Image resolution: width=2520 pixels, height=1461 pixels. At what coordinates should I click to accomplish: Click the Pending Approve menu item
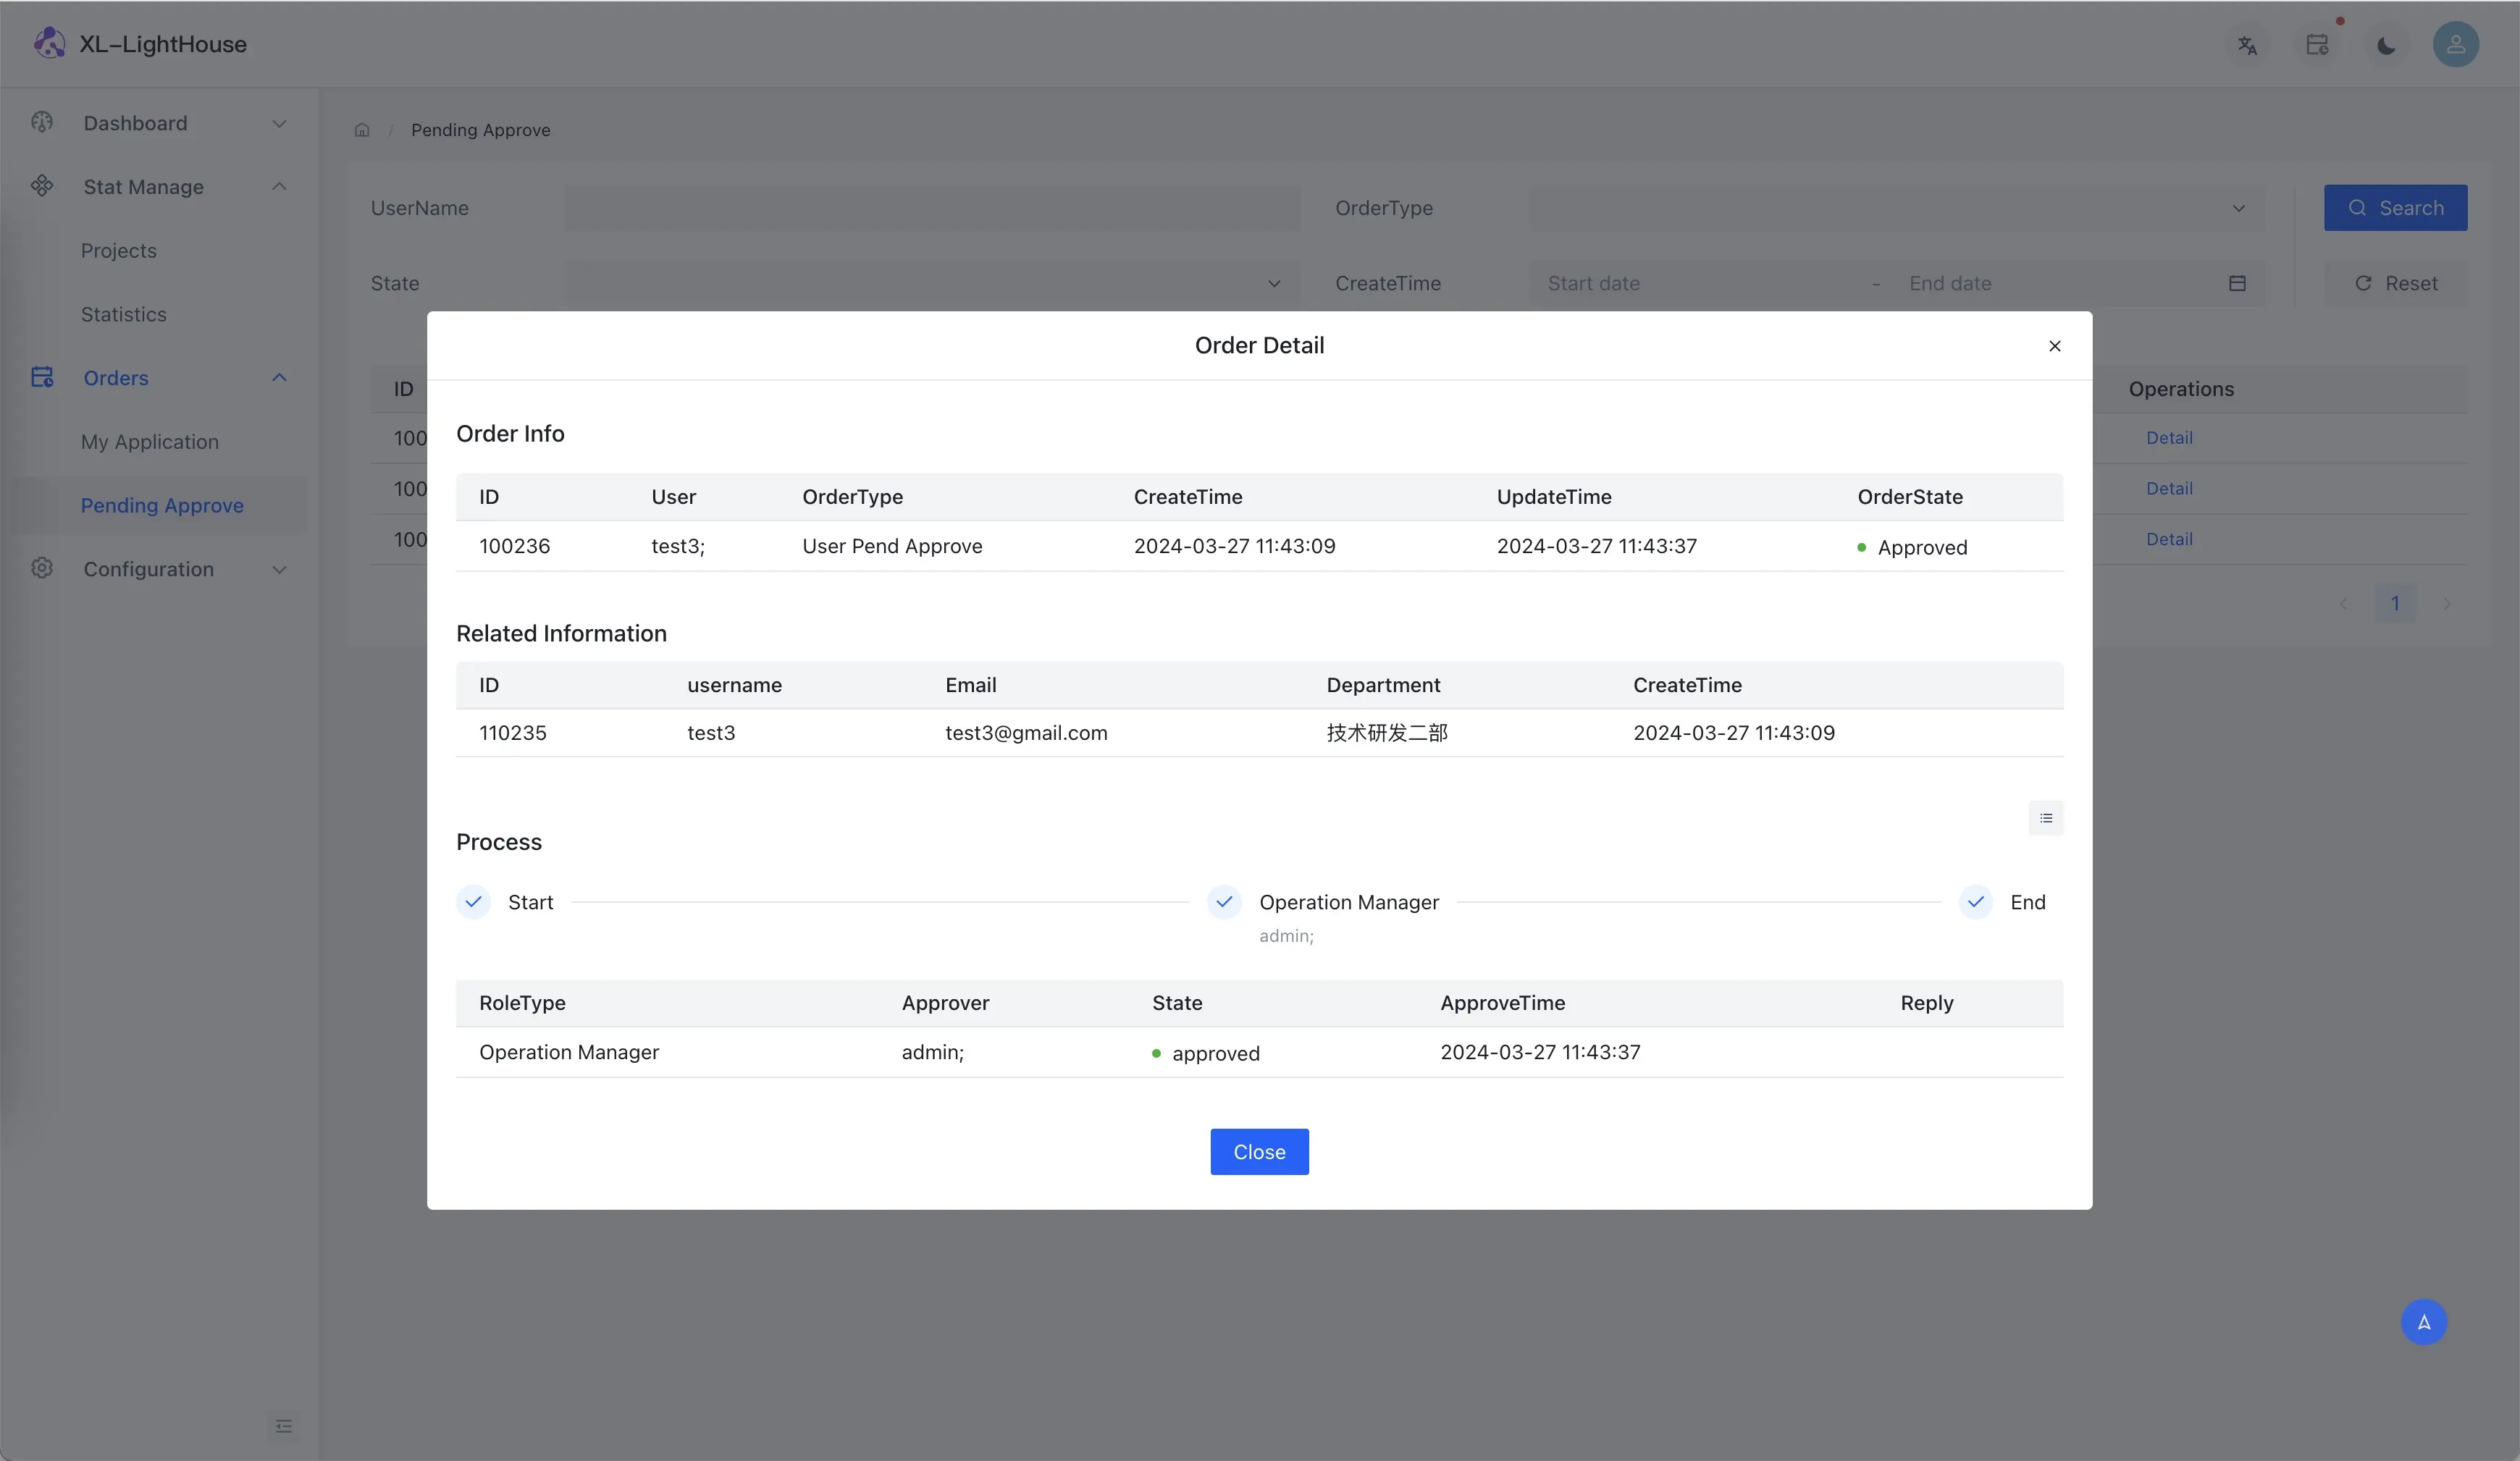coord(161,506)
